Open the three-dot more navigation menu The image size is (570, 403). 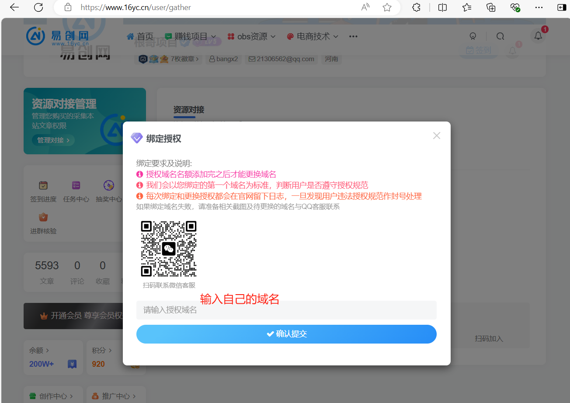pos(353,37)
